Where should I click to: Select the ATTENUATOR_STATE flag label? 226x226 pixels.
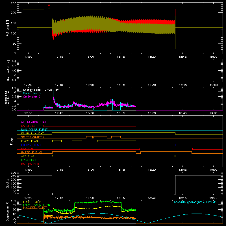coord(34,122)
